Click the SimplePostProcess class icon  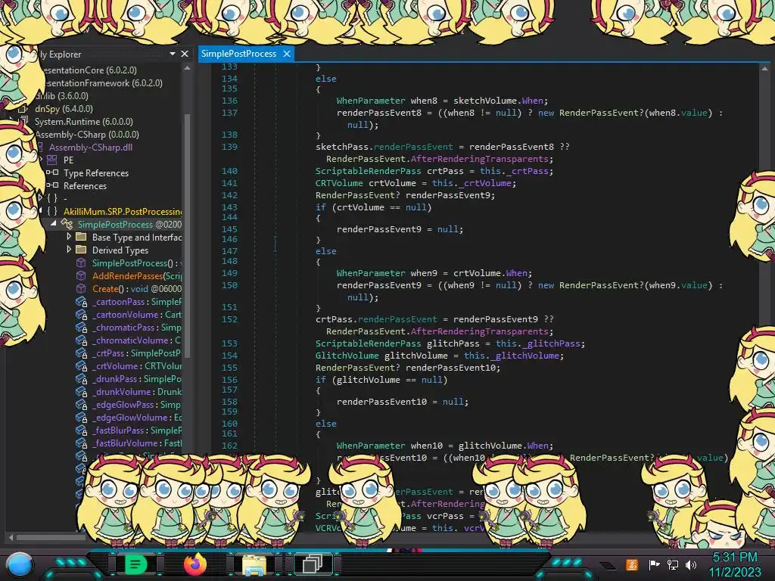pyautogui.click(x=67, y=224)
